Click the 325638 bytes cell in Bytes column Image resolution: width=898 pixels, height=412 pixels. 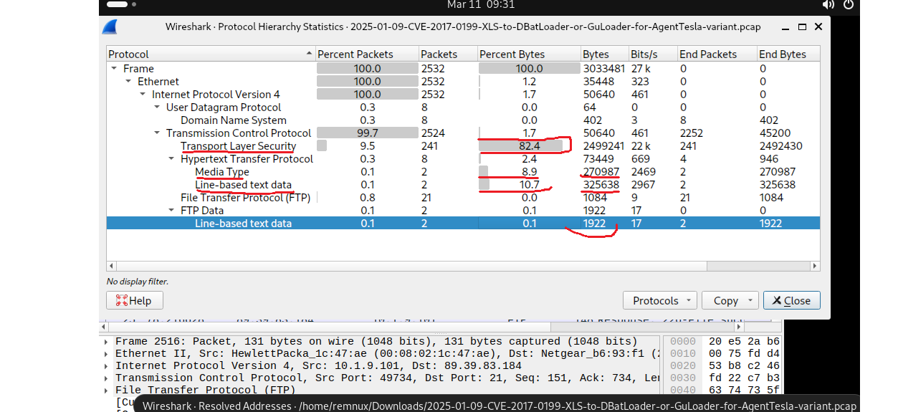tap(604, 185)
